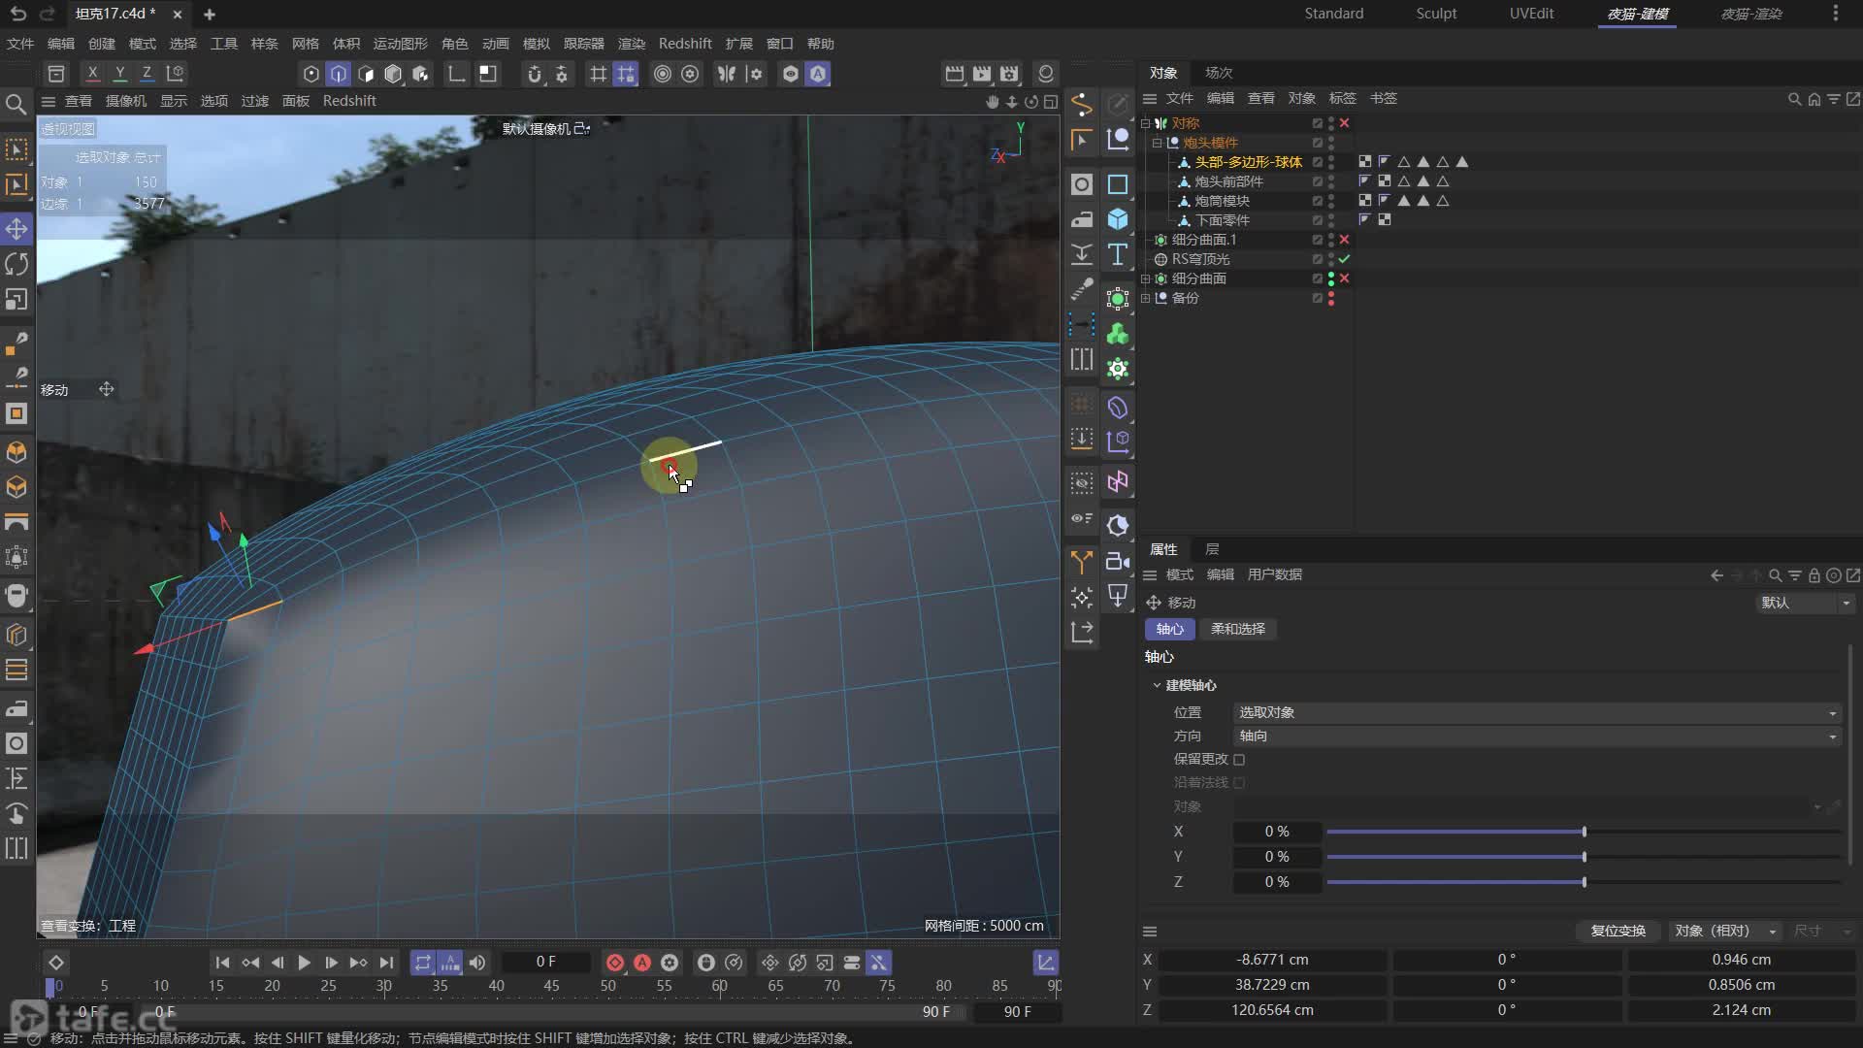Create a Cube primitive
The image size is (1863, 1048).
1118,219
